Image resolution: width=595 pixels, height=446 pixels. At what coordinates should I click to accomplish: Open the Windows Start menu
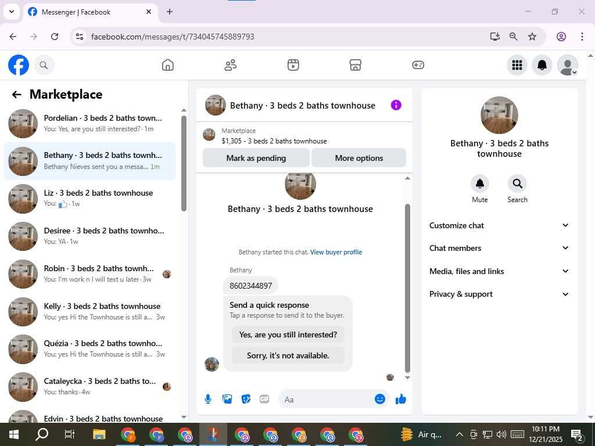point(14,434)
